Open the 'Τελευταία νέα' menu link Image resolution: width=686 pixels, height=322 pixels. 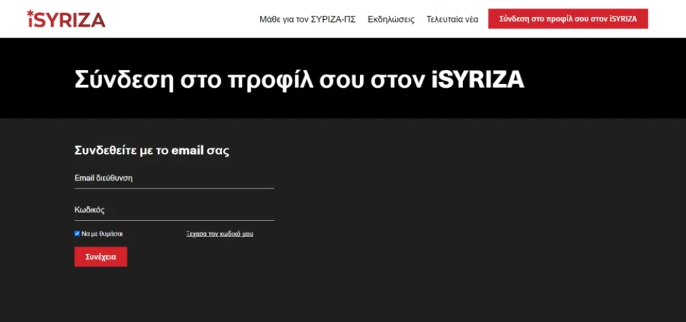452,19
